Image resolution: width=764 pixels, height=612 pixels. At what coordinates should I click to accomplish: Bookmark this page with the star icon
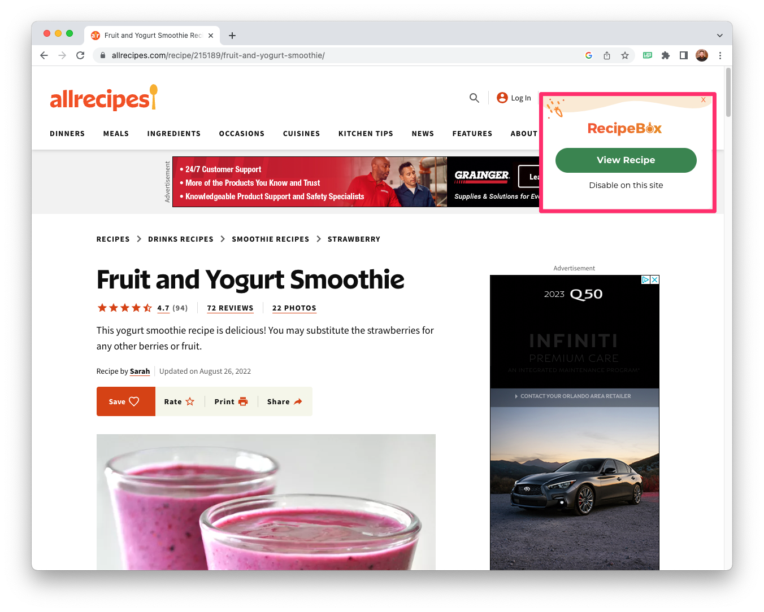point(625,55)
